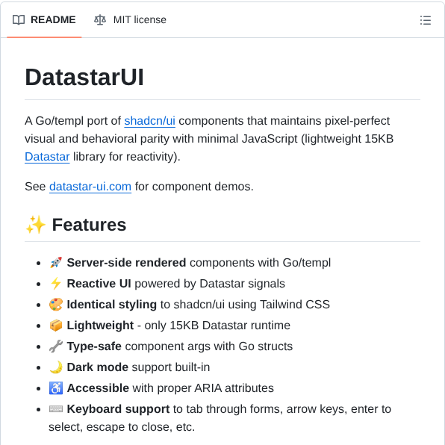Screen dimensions: 445x445
Task: Click 'with proper ARIA attributes' text
Action: 203,388
